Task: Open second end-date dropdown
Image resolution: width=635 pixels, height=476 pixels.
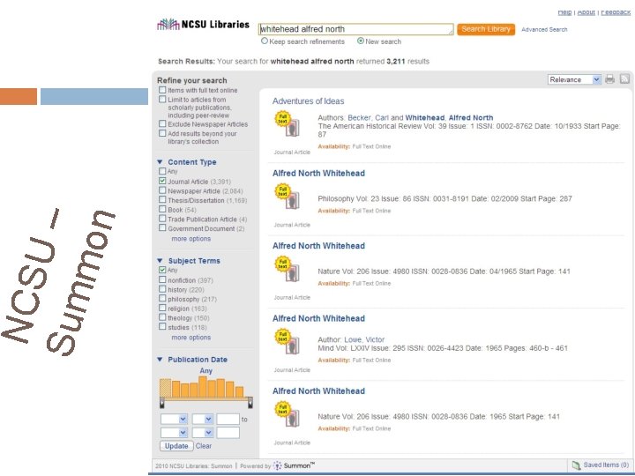Action: click(203, 433)
